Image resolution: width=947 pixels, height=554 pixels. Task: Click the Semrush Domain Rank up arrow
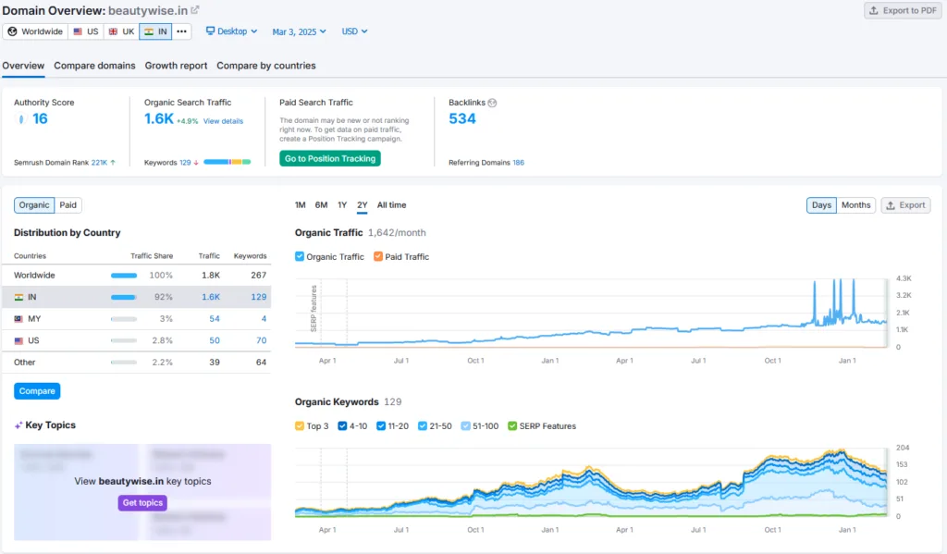(113, 163)
